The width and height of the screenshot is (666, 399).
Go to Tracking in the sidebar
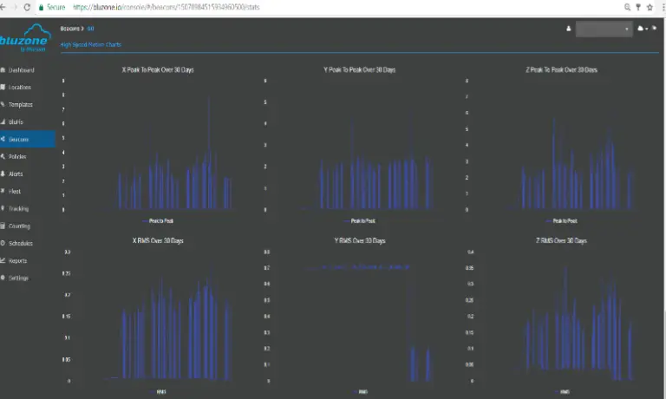tap(18, 209)
